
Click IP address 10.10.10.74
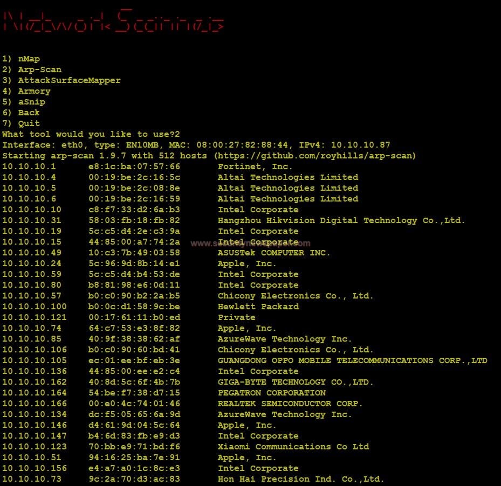(32, 328)
